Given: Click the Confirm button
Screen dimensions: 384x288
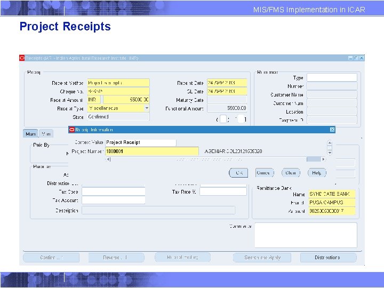Looking at the screenshot, I should pos(51,258).
